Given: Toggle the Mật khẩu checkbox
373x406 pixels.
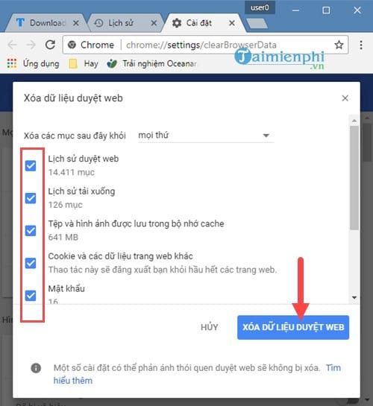Looking at the screenshot, I should point(31,296).
